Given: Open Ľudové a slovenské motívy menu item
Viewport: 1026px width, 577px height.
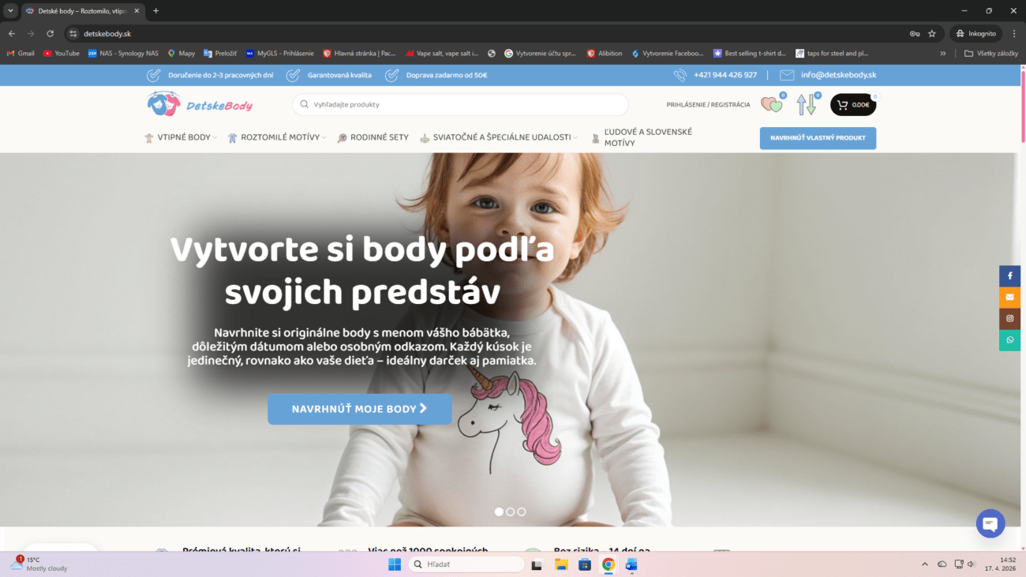Looking at the screenshot, I should click(x=647, y=137).
